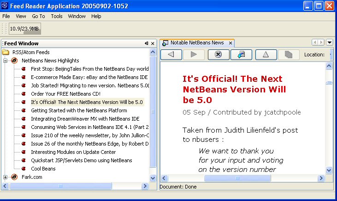Click the Reload page button

(241, 55)
